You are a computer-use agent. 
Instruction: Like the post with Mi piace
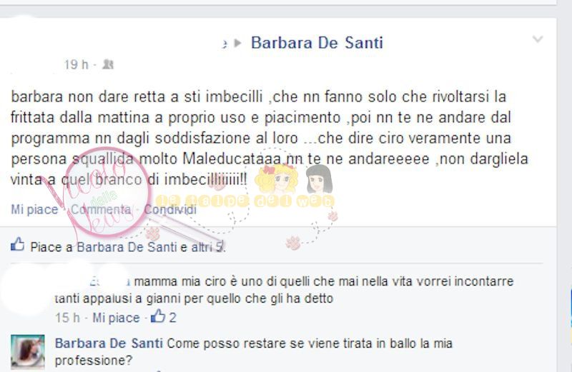pyautogui.click(x=34, y=209)
